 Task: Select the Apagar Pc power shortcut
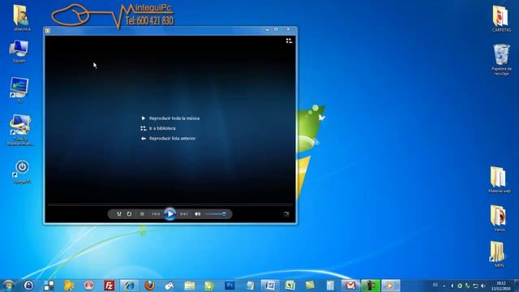(22, 171)
